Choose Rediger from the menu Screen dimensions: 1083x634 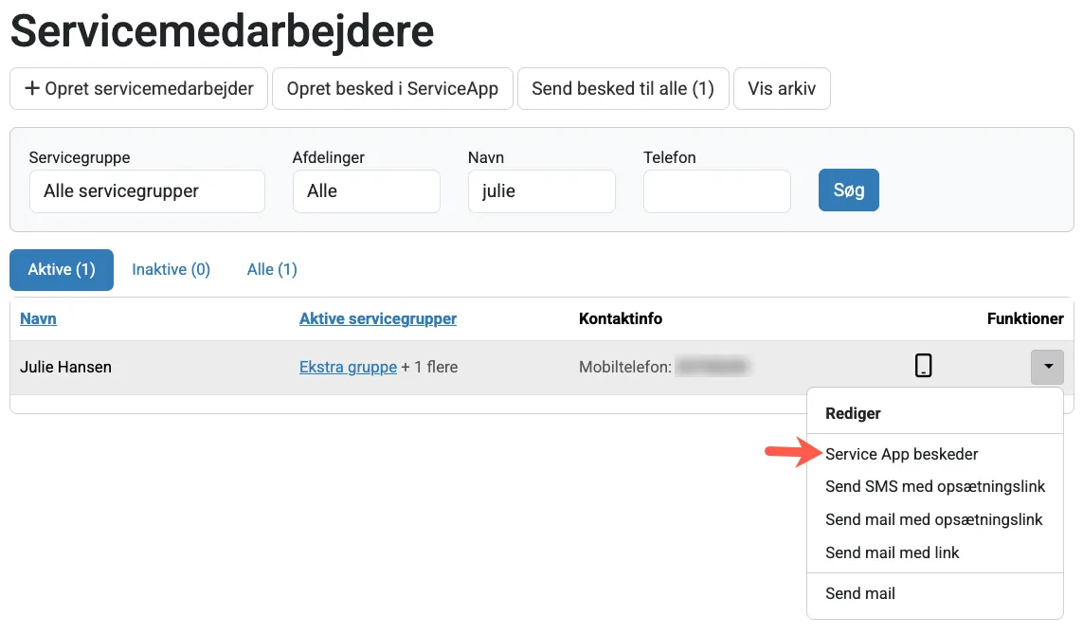pos(852,412)
